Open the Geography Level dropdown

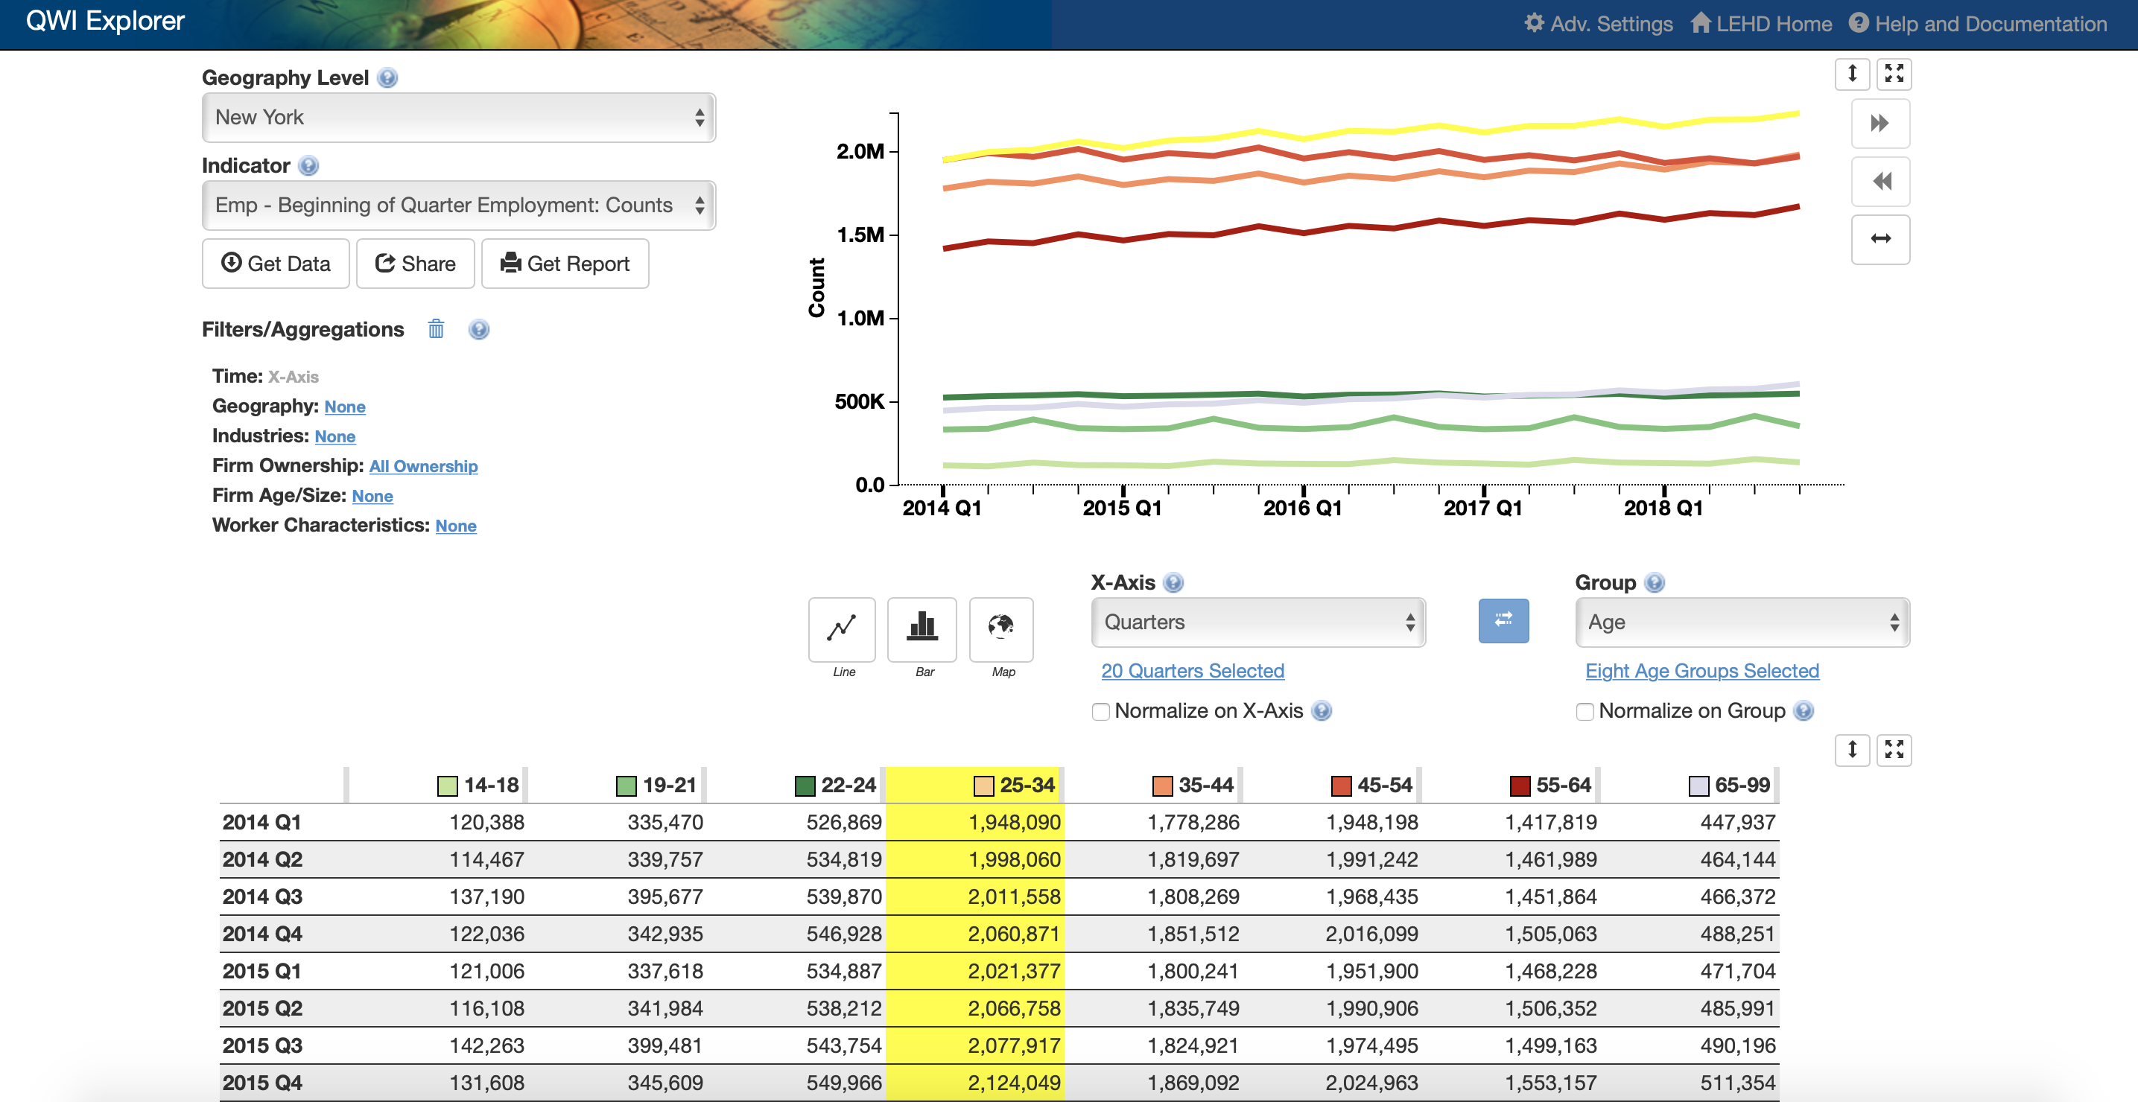[458, 117]
